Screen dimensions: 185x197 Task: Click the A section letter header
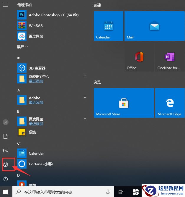19,90
